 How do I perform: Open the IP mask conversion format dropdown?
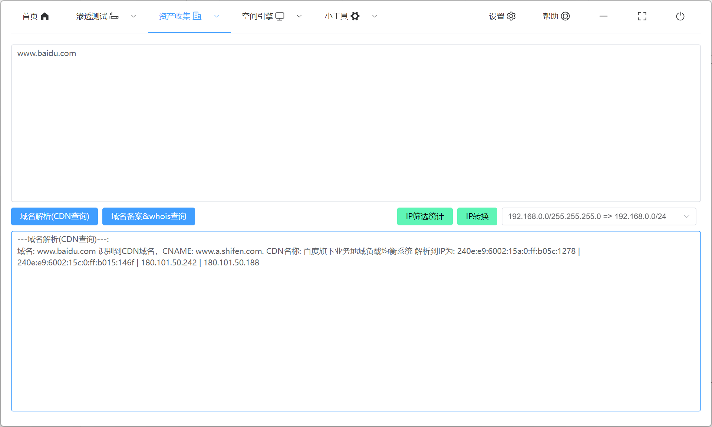(599, 216)
